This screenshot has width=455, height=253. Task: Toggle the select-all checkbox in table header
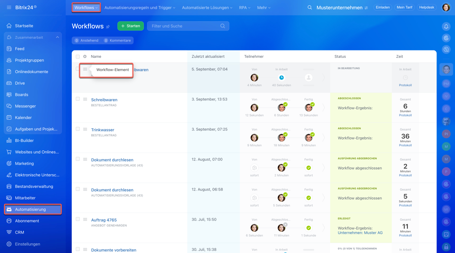click(78, 56)
